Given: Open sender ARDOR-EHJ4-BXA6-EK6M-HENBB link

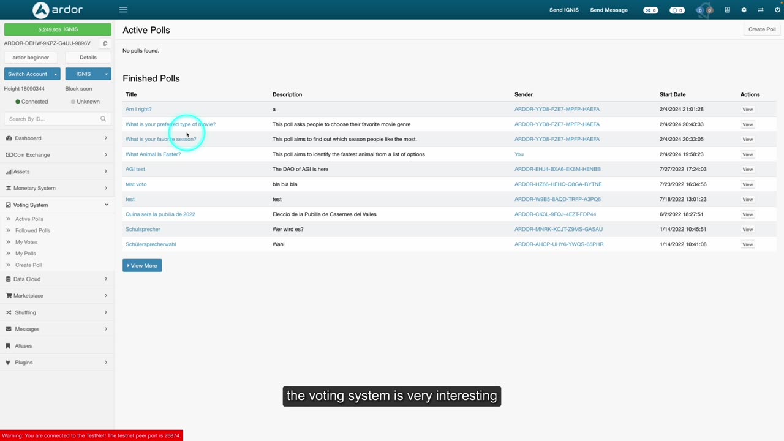Looking at the screenshot, I should coord(557,169).
